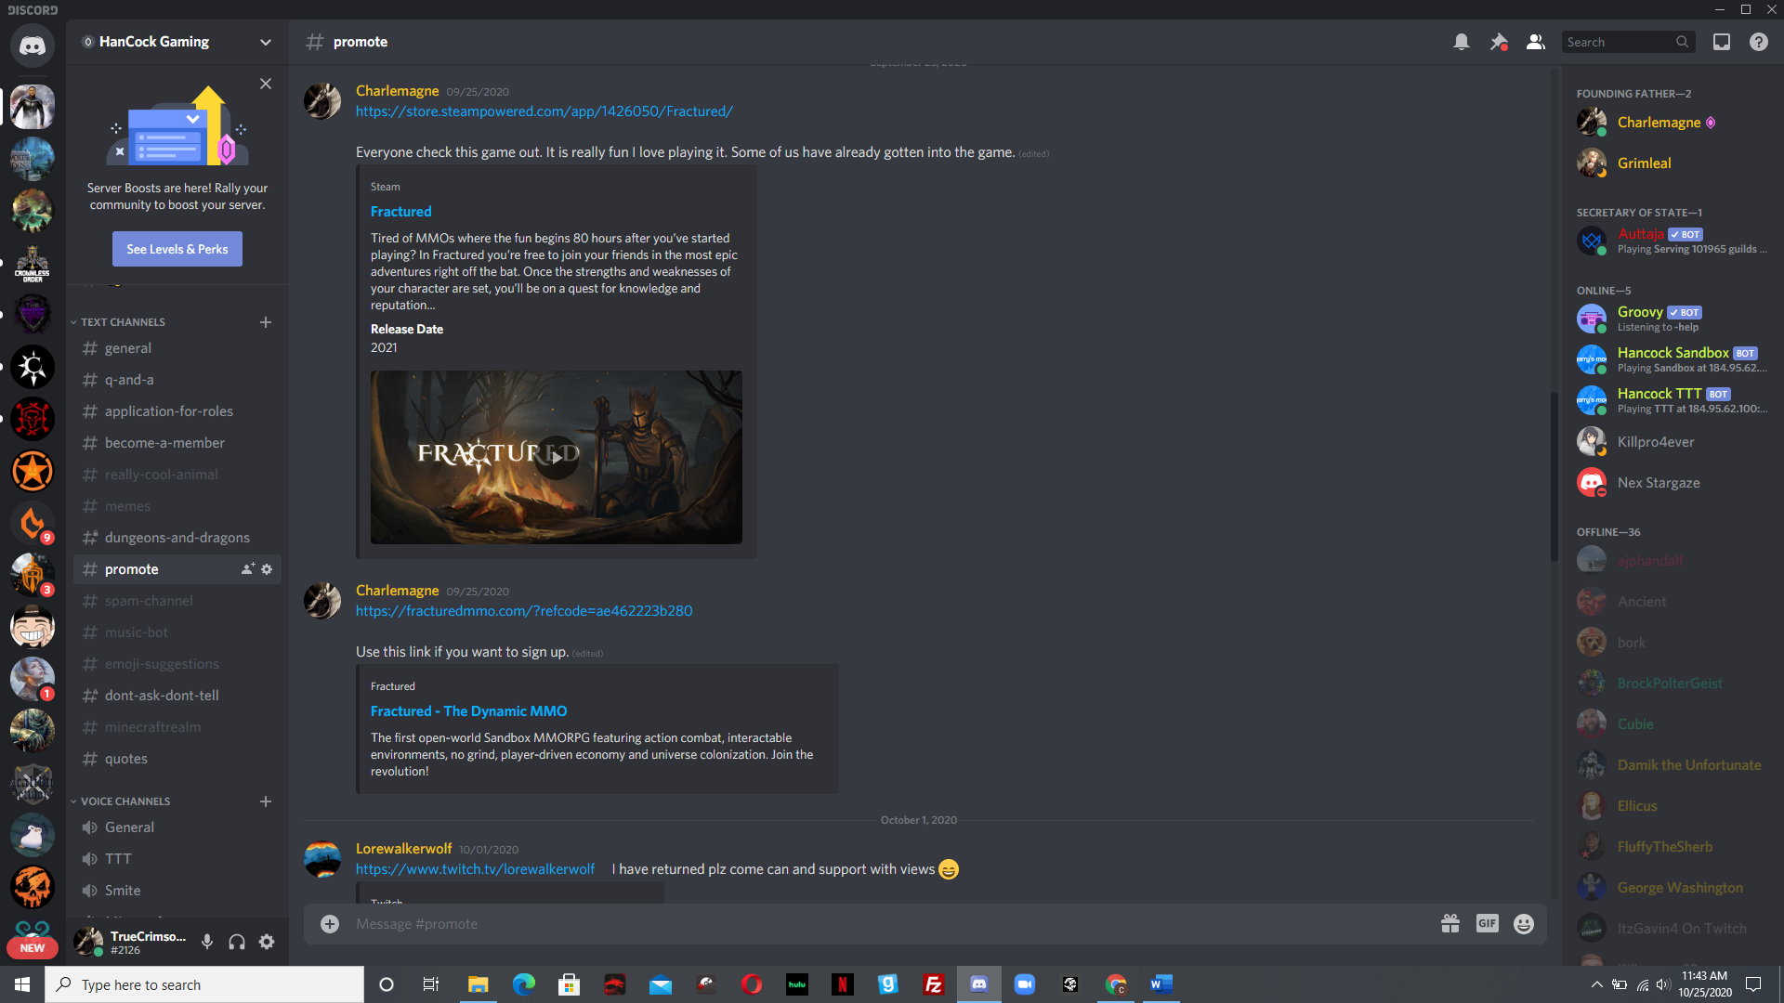Open Fractured - The Dynamic MMO embed title
This screenshot has width=1784, height=1003.
point(468,710)
